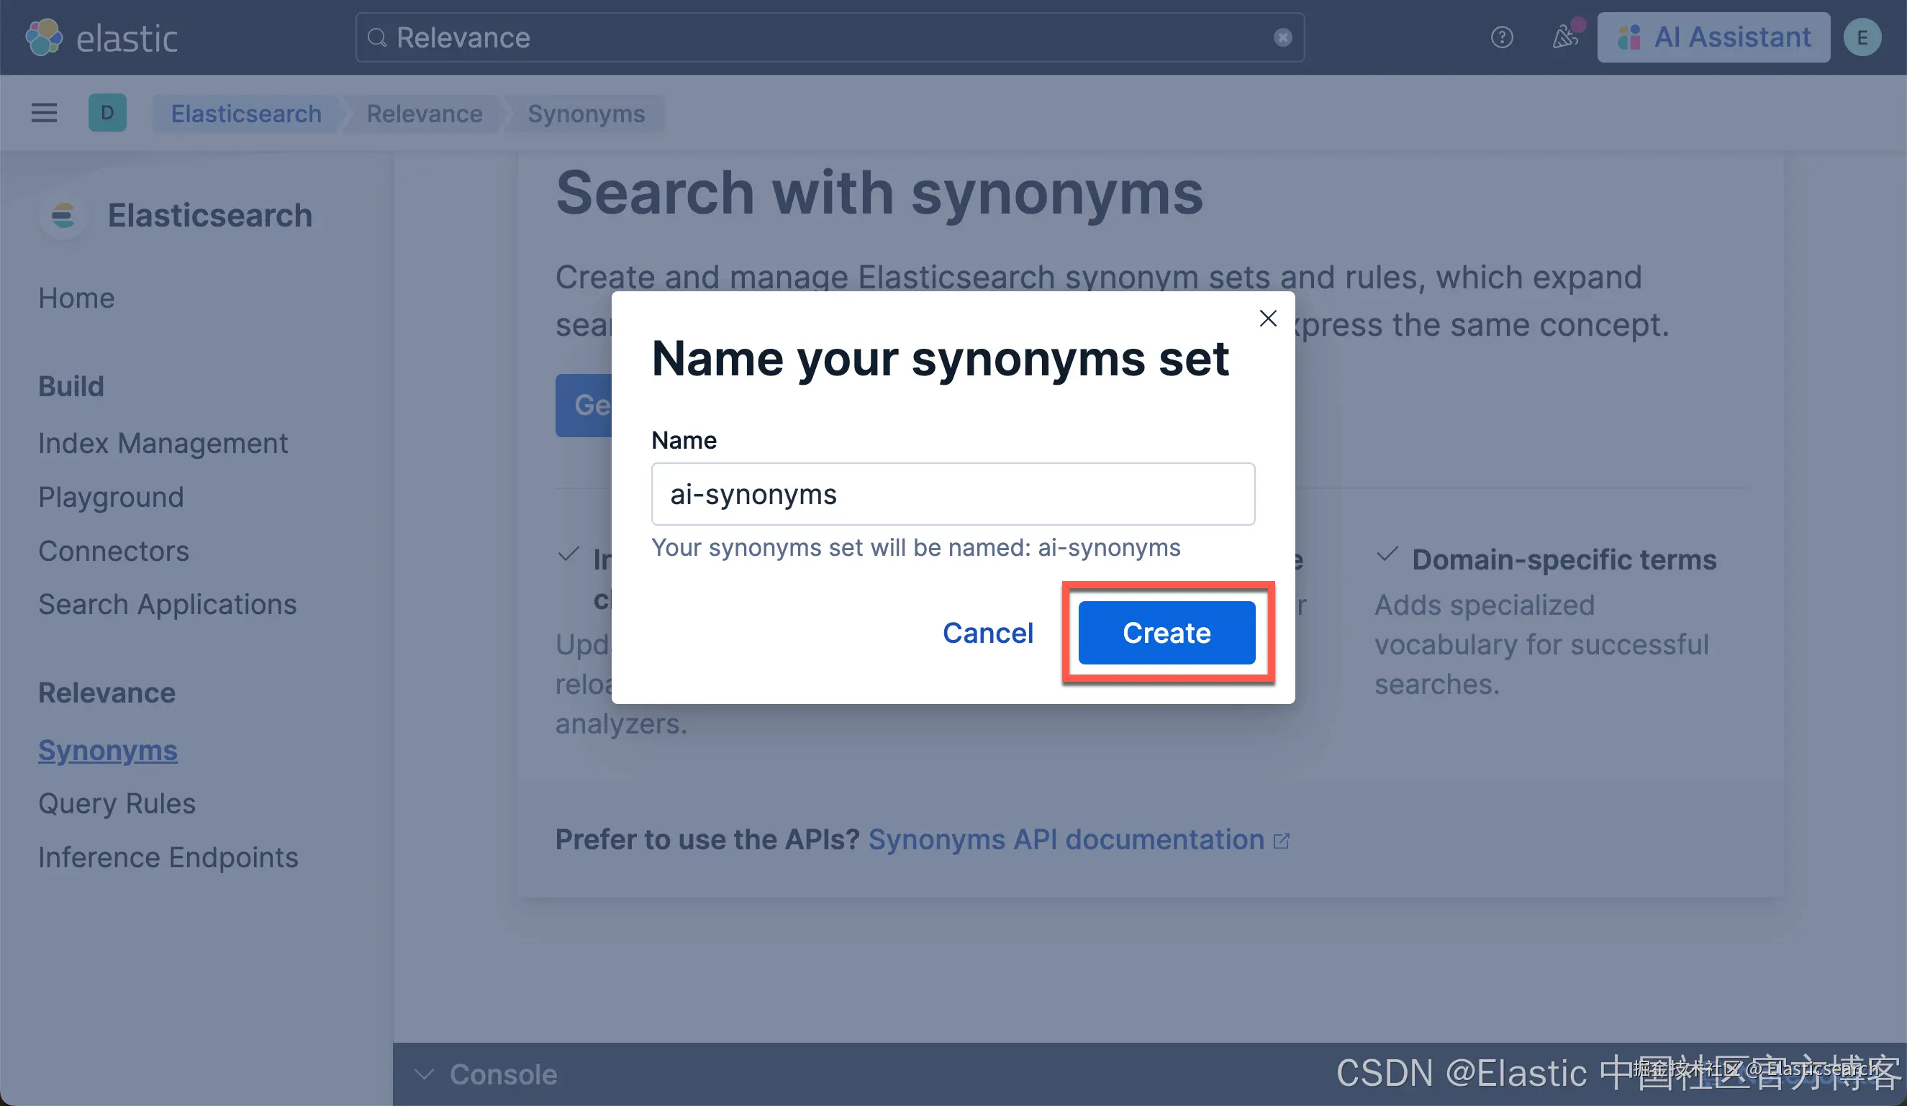Open user avatar E menu
The width and height of the screenshot is (1907, 1106).
coord(1862,38)
